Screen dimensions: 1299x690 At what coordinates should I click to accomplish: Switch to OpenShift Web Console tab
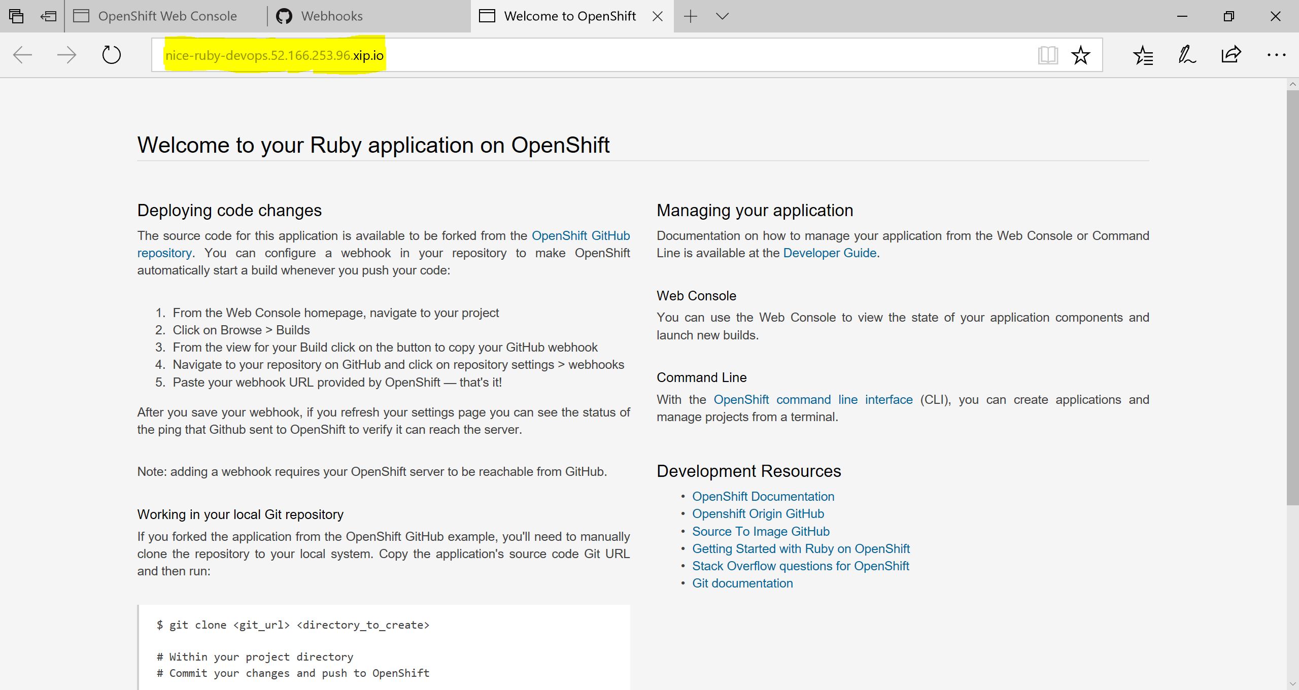click(x=167, y=16)
